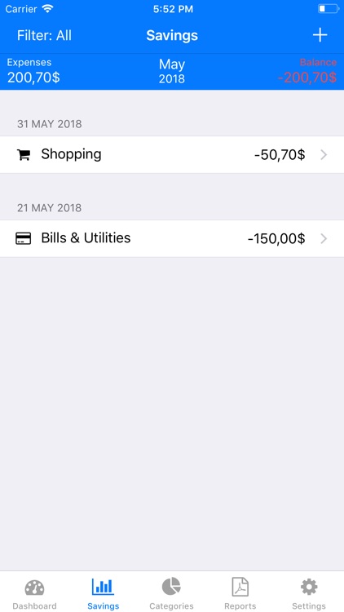The width and height of the screenshot is (344, 612).
Task: Click the Shopping cart icon
Action: pos(24,155)
